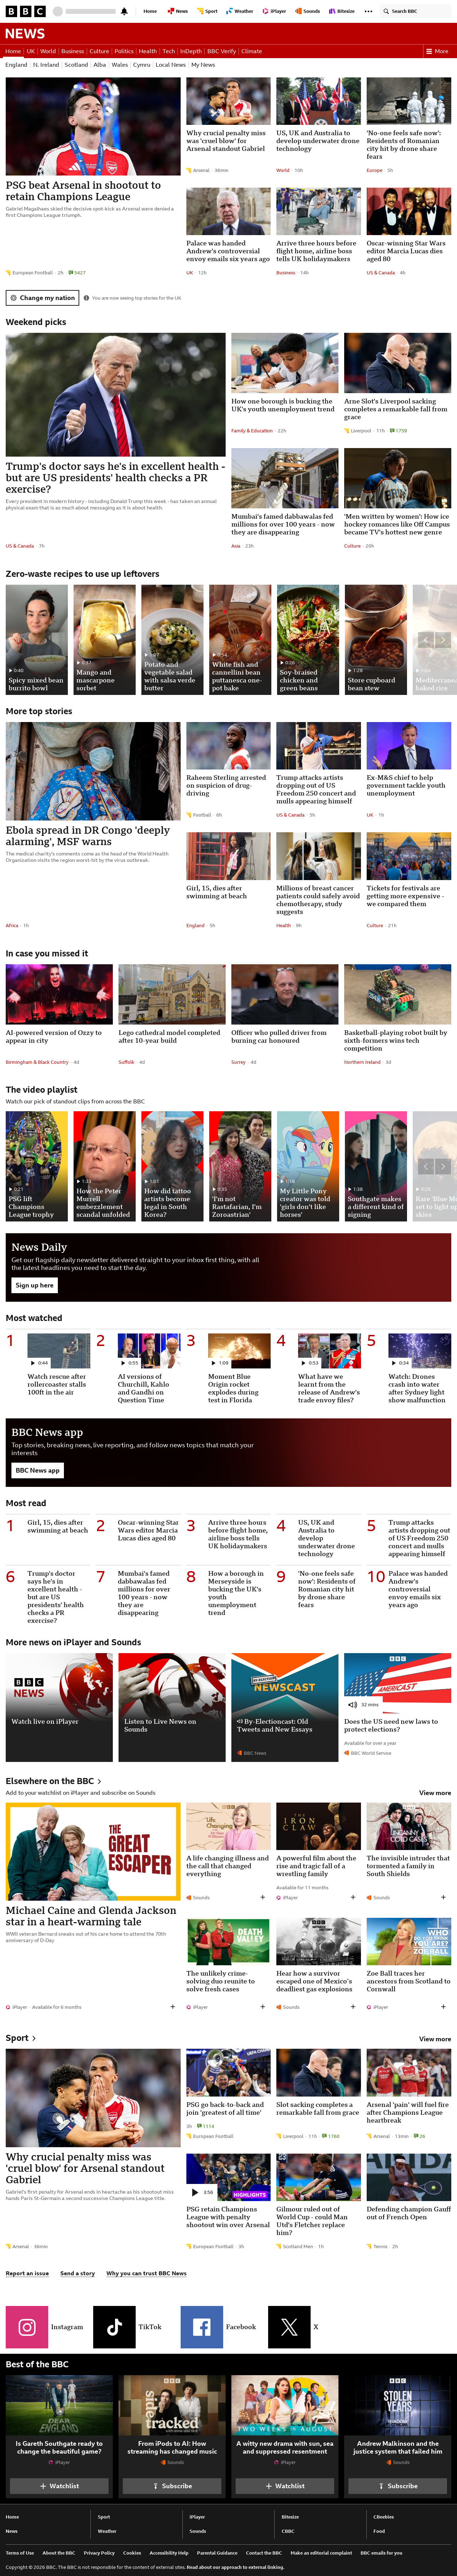Open the three-dots more menu in the header
457x2576 pixels.
pyautogui.click(x=368, y=11)
